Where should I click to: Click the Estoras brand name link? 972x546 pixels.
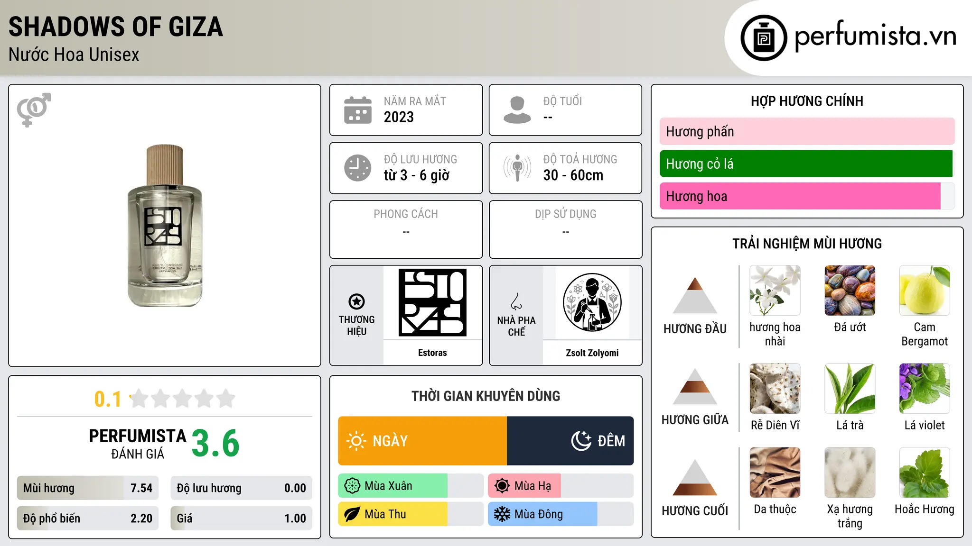432,353
